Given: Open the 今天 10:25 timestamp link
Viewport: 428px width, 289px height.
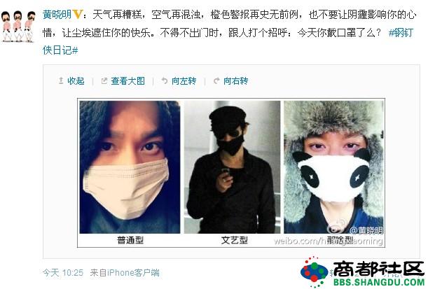Looking at the screenshot, I should 63,272.
